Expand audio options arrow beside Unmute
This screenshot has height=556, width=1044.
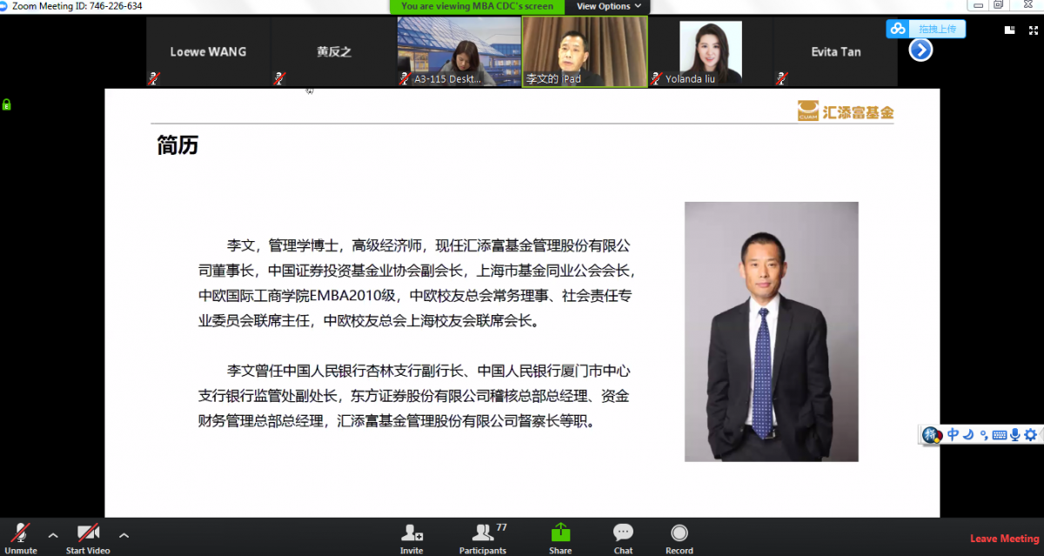coord(53,535)
